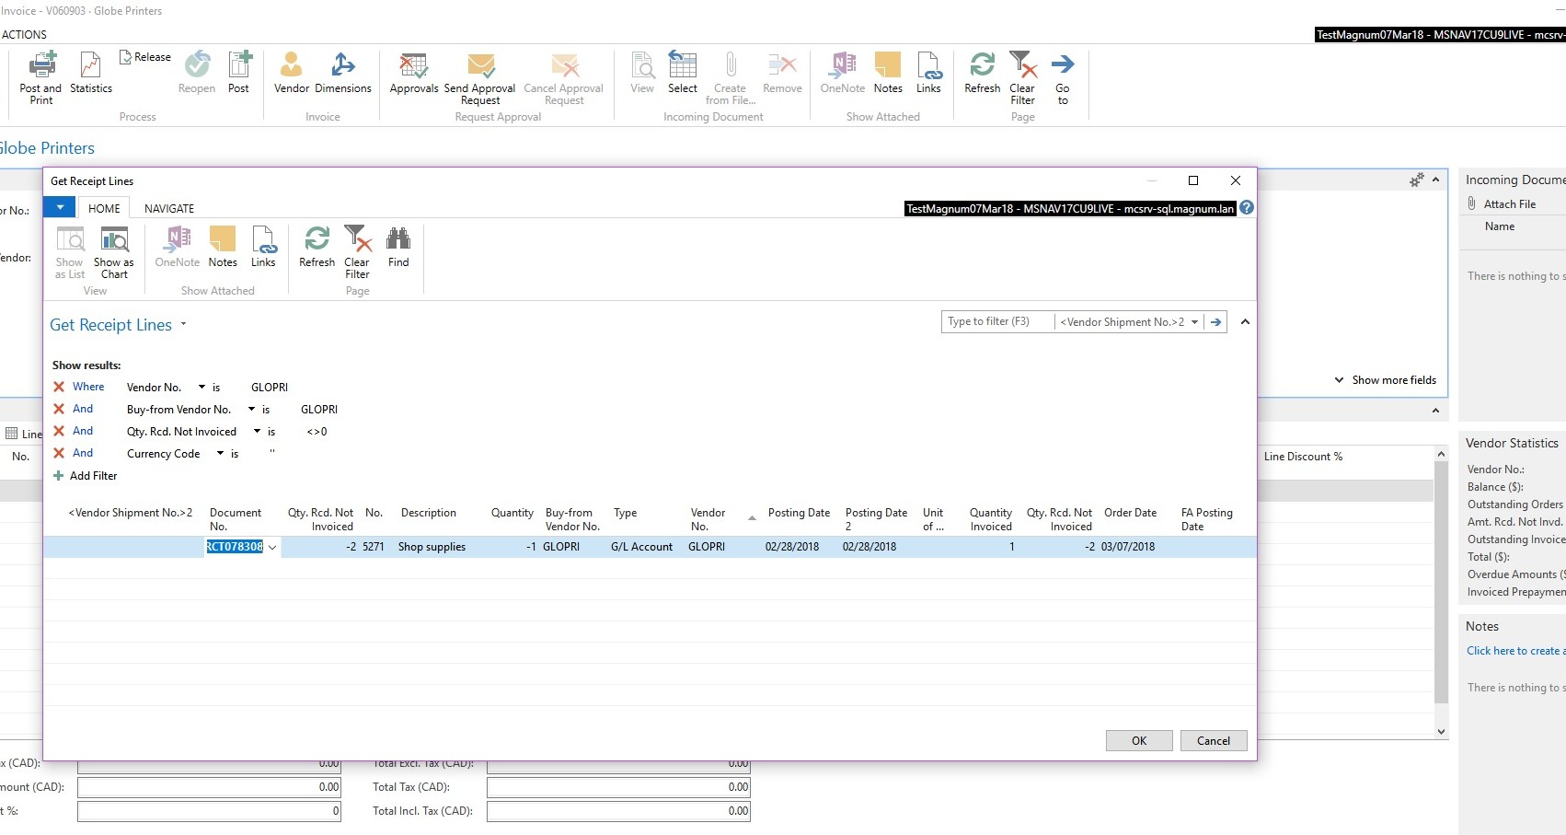Click Refresh in the Invoice ribbon

click(x=982, y=73)
